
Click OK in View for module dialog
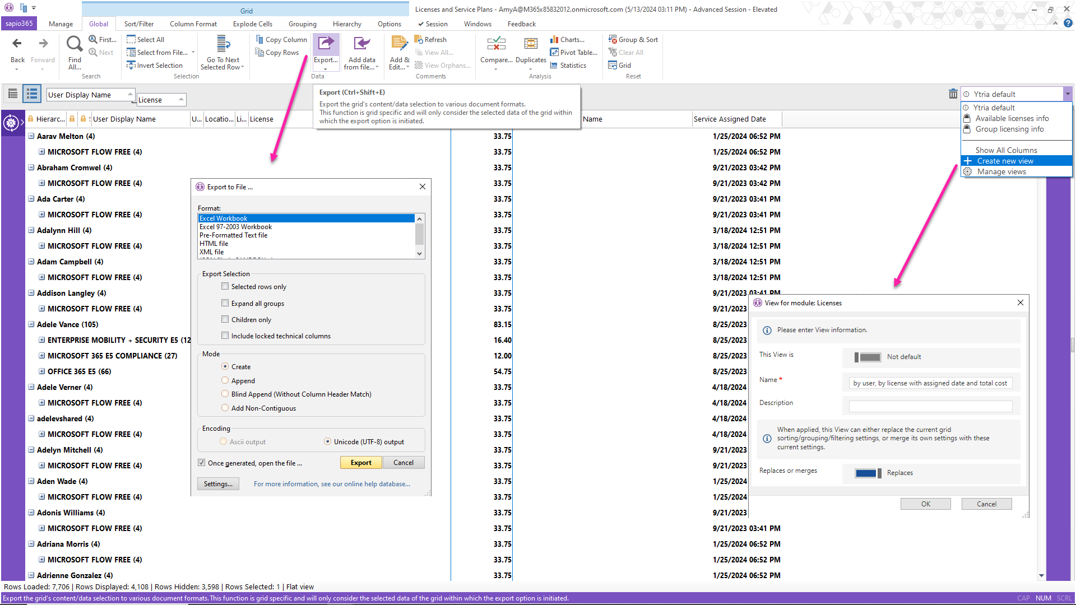point(926,504)
